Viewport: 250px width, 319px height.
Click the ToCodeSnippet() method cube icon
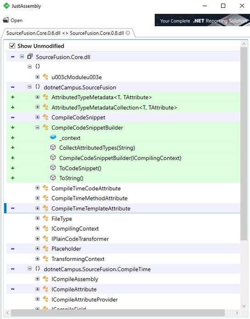click(53, 168)
